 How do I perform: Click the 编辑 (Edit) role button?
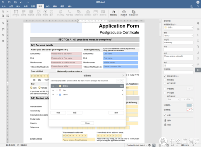pyautogui.click(x=75, y=112)
